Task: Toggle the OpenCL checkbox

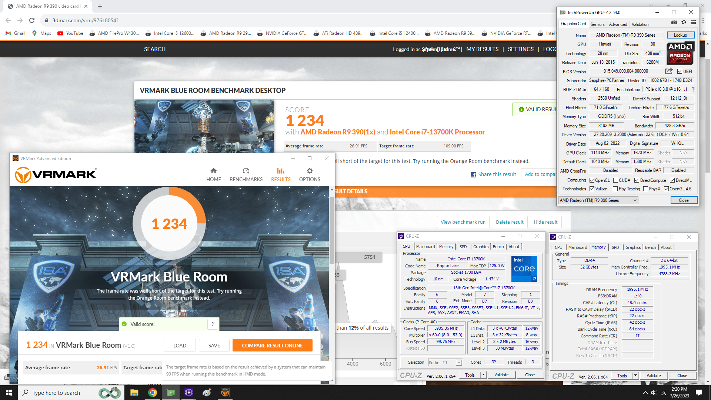Action: click(x=592, y=180)
